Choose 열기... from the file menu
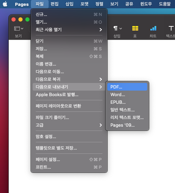175x193 pixels. [69, 22]
